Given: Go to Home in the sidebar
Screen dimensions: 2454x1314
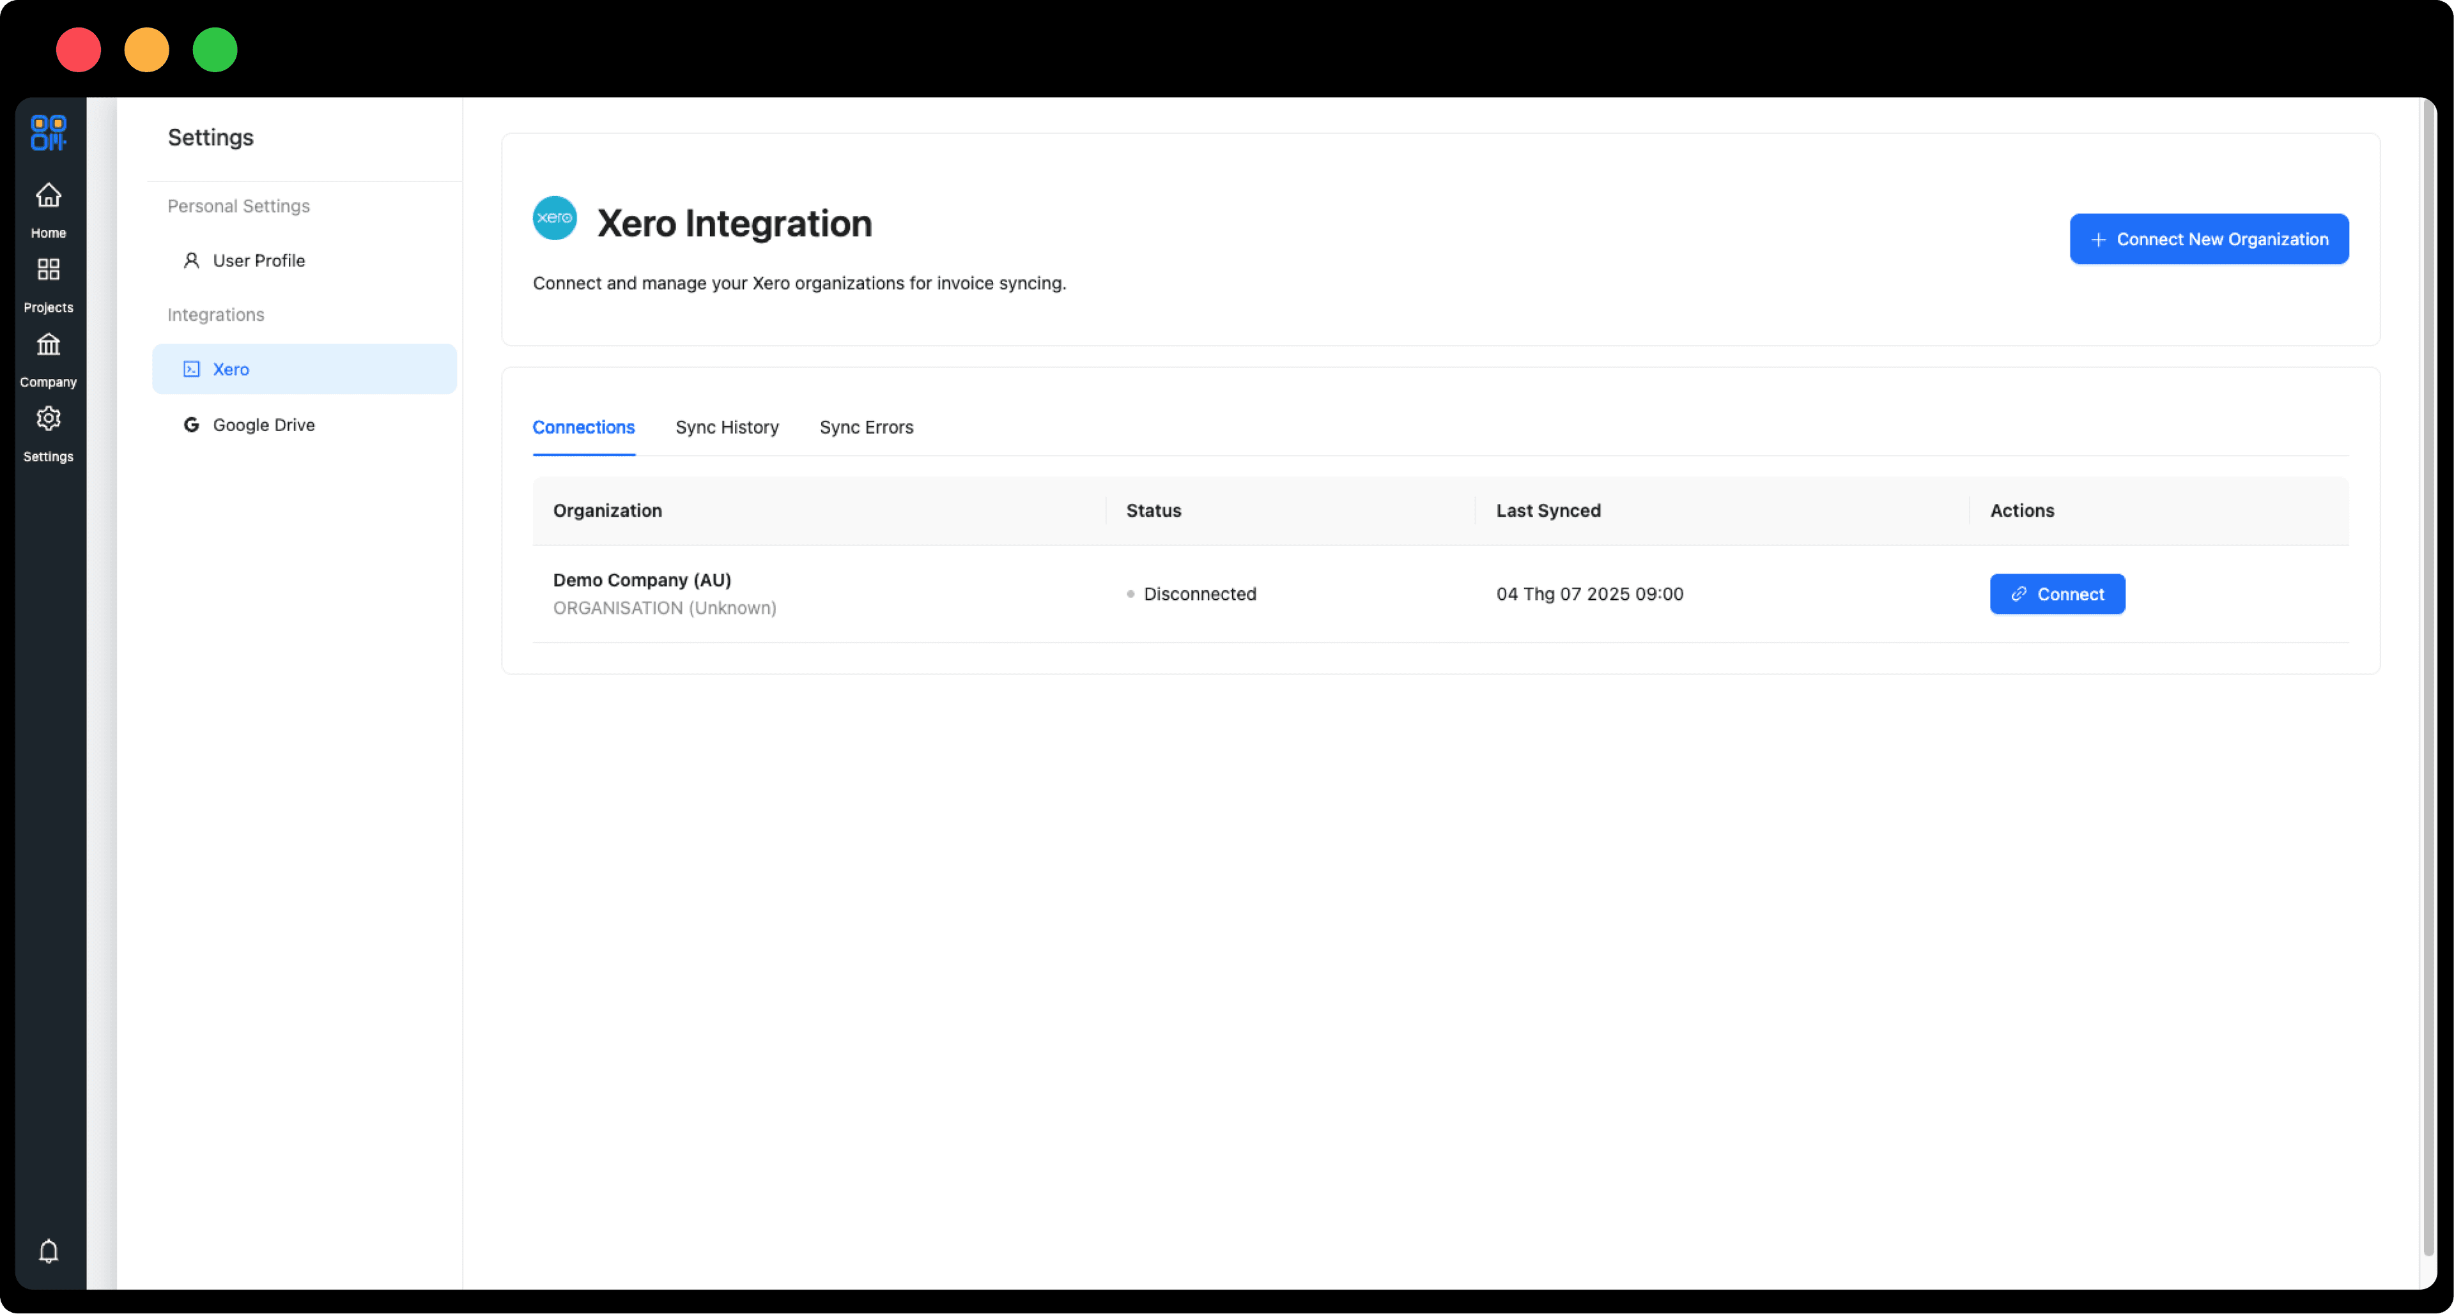Looking at the screenshot, I should point(48,210).
